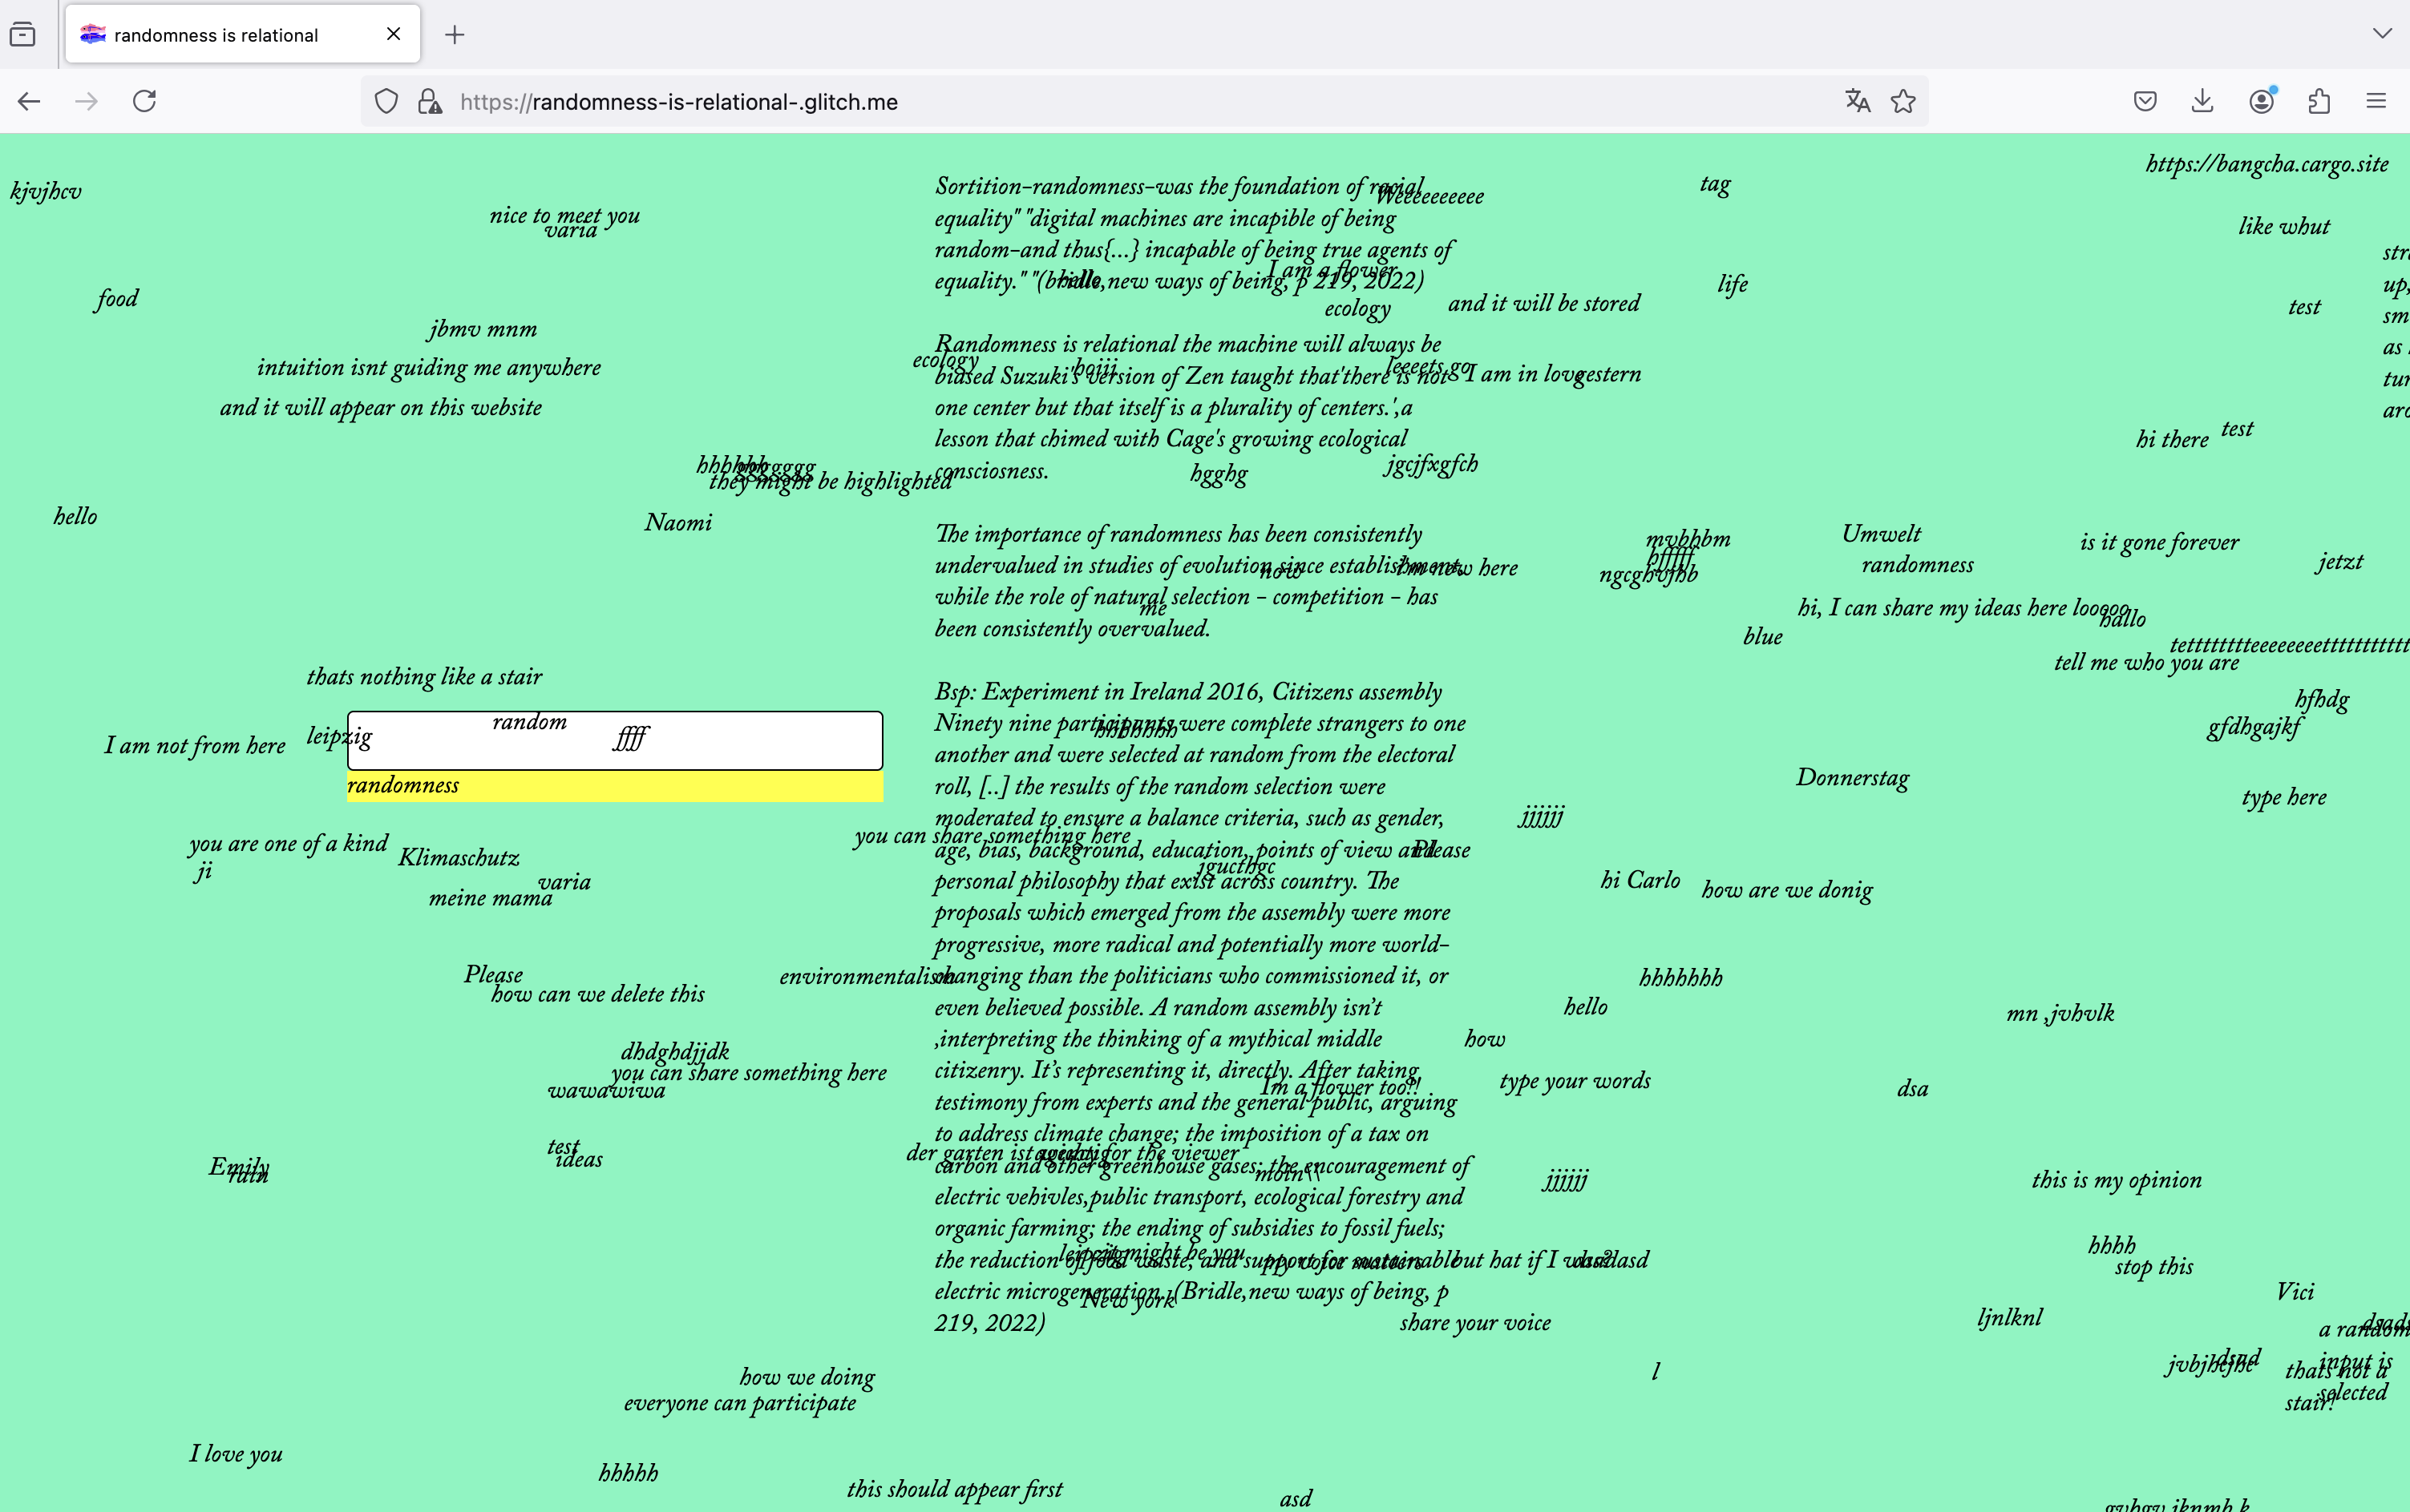Bookmark this page with star icon
The height and width of the screenshot is (1512, 2410).
pos(1903,101)
